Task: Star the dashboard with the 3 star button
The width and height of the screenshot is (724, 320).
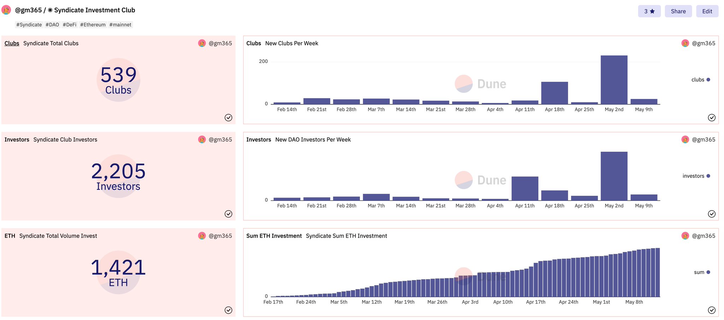Action: (649, 11)
